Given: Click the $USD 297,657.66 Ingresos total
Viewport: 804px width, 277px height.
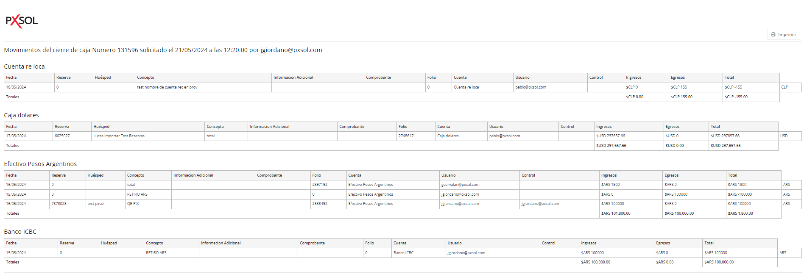Looking at the screenshot, I should click(611, 146).
